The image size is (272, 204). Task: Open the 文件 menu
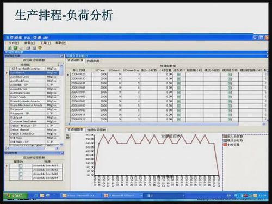pos(14,43)
